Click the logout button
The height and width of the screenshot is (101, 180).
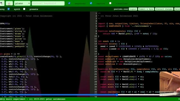click(x=133, y=9)
